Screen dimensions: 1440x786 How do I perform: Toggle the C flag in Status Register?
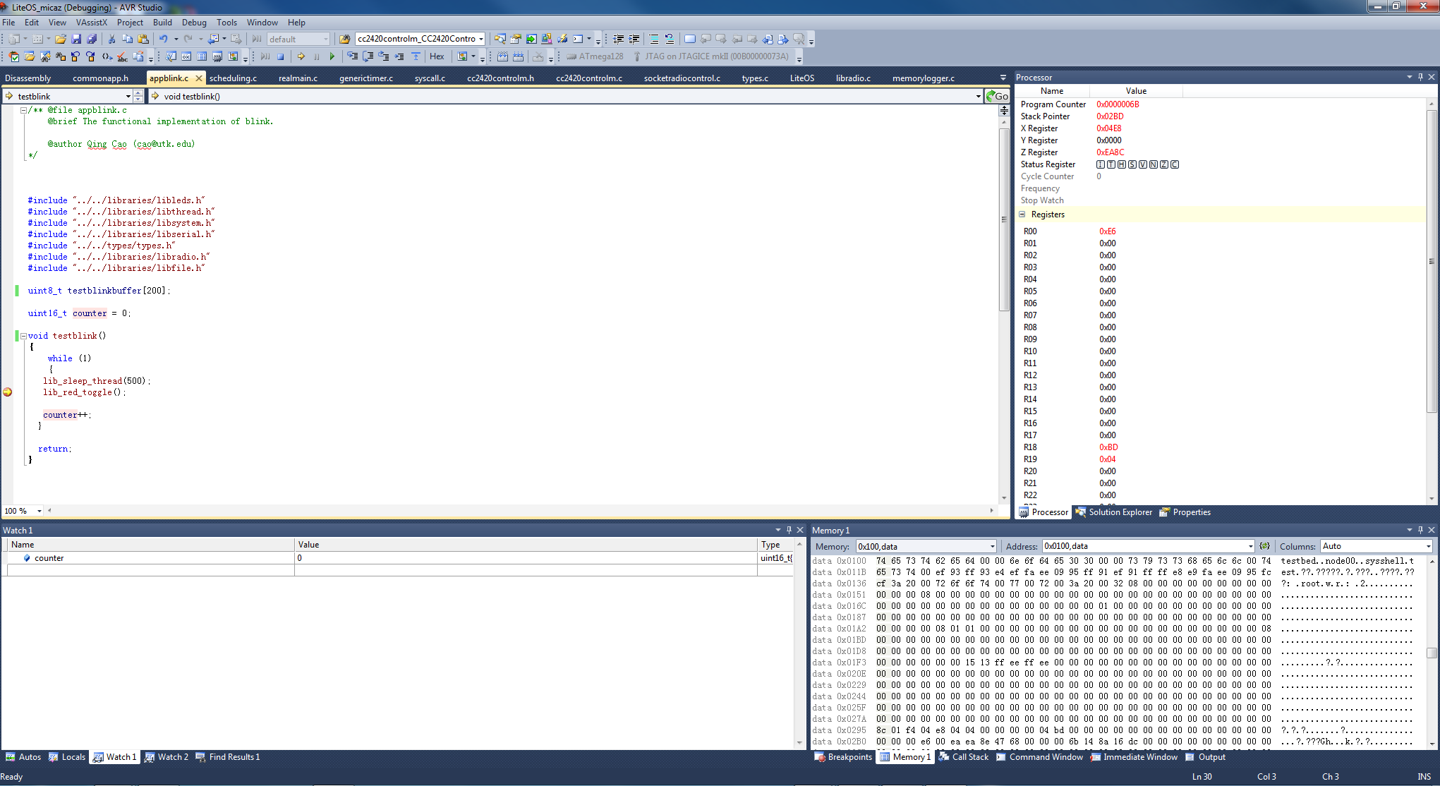pyautogui.click(x=1175, y=164)
